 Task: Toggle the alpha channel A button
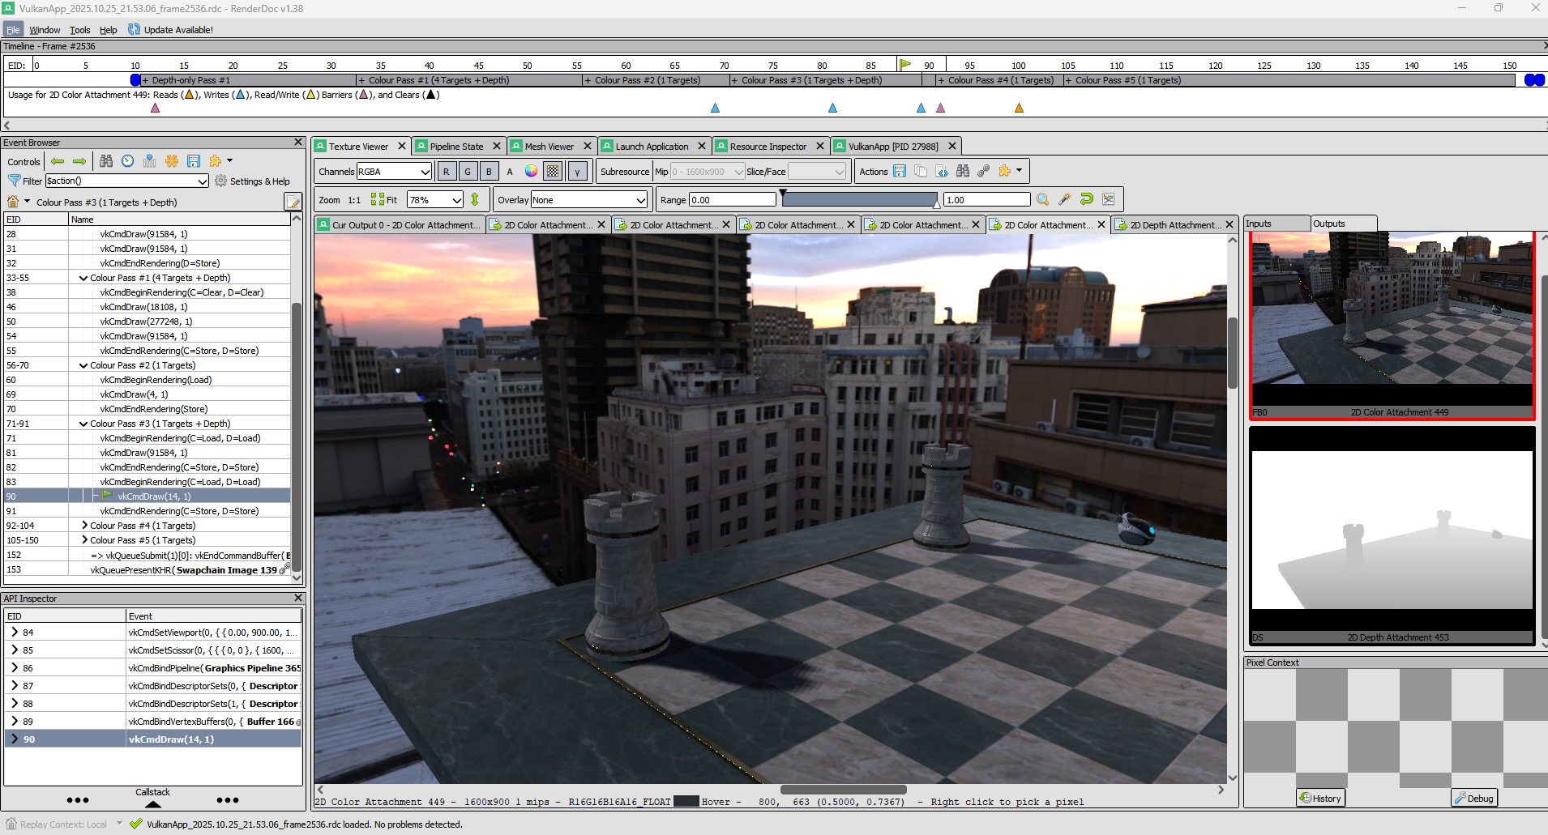(510, 171)
